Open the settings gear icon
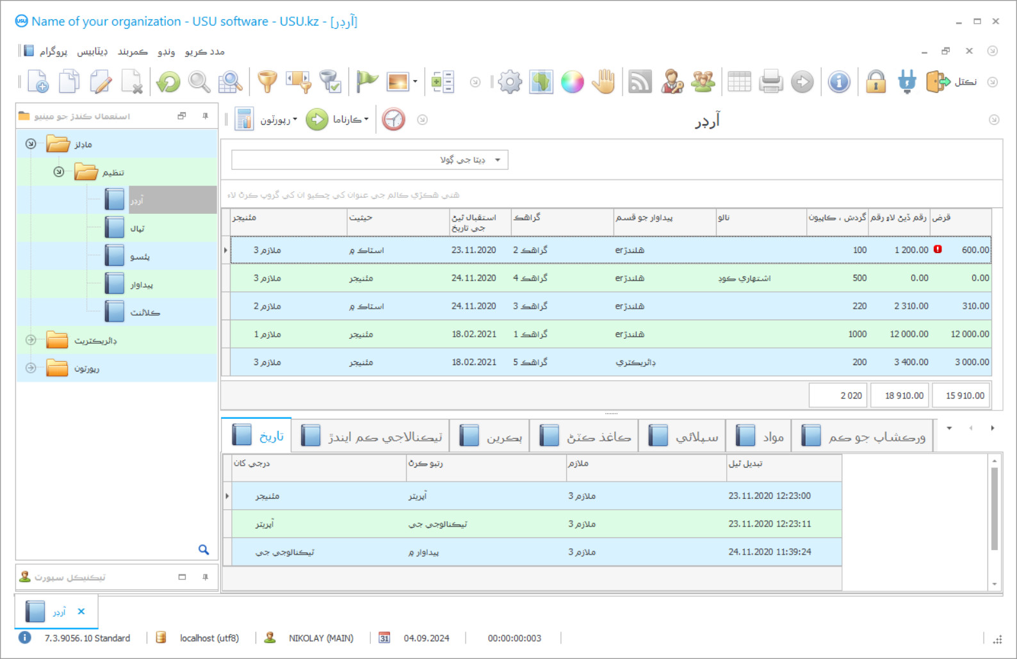1017x659 pixels. [x=510, y=82]
